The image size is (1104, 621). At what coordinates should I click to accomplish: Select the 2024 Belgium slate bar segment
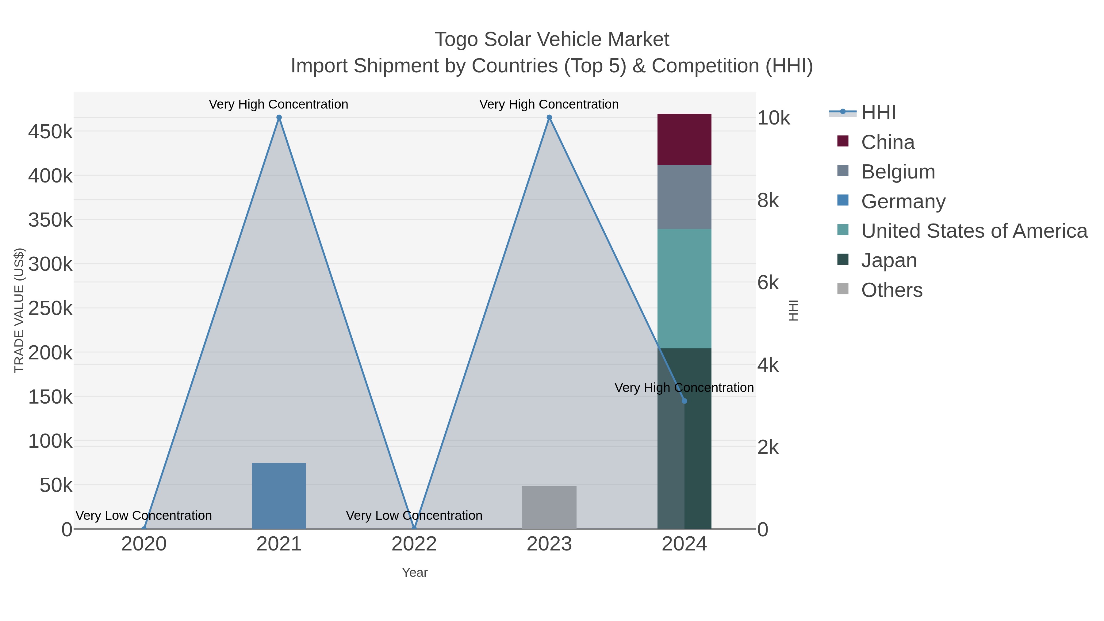pos(684,197)
